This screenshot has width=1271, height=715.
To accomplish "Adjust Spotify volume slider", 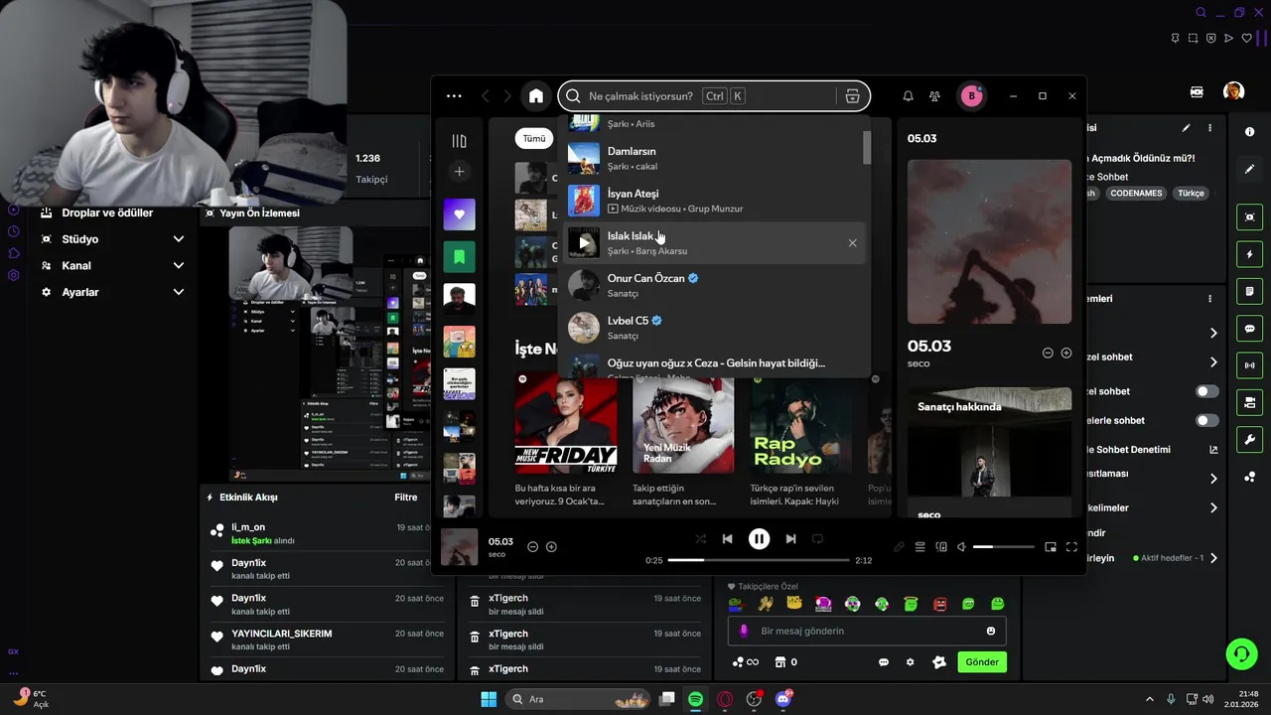I will (1003, 547).
